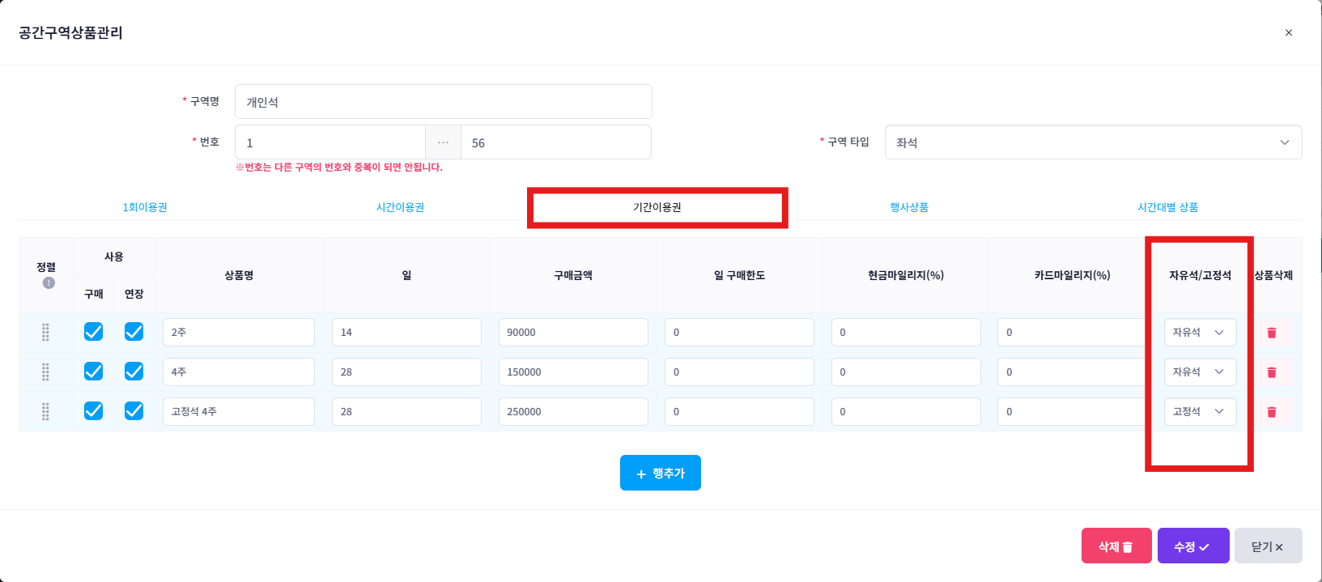Open 자유석 dropdown in 2주 row
The image size is (1322, 582).
1199,333
